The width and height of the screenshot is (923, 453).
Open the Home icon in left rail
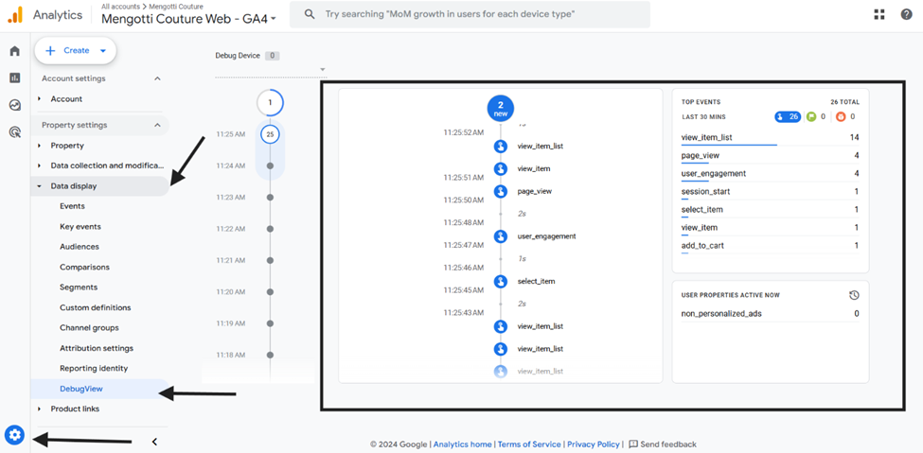pyautogui.click(x=15, y=51)
